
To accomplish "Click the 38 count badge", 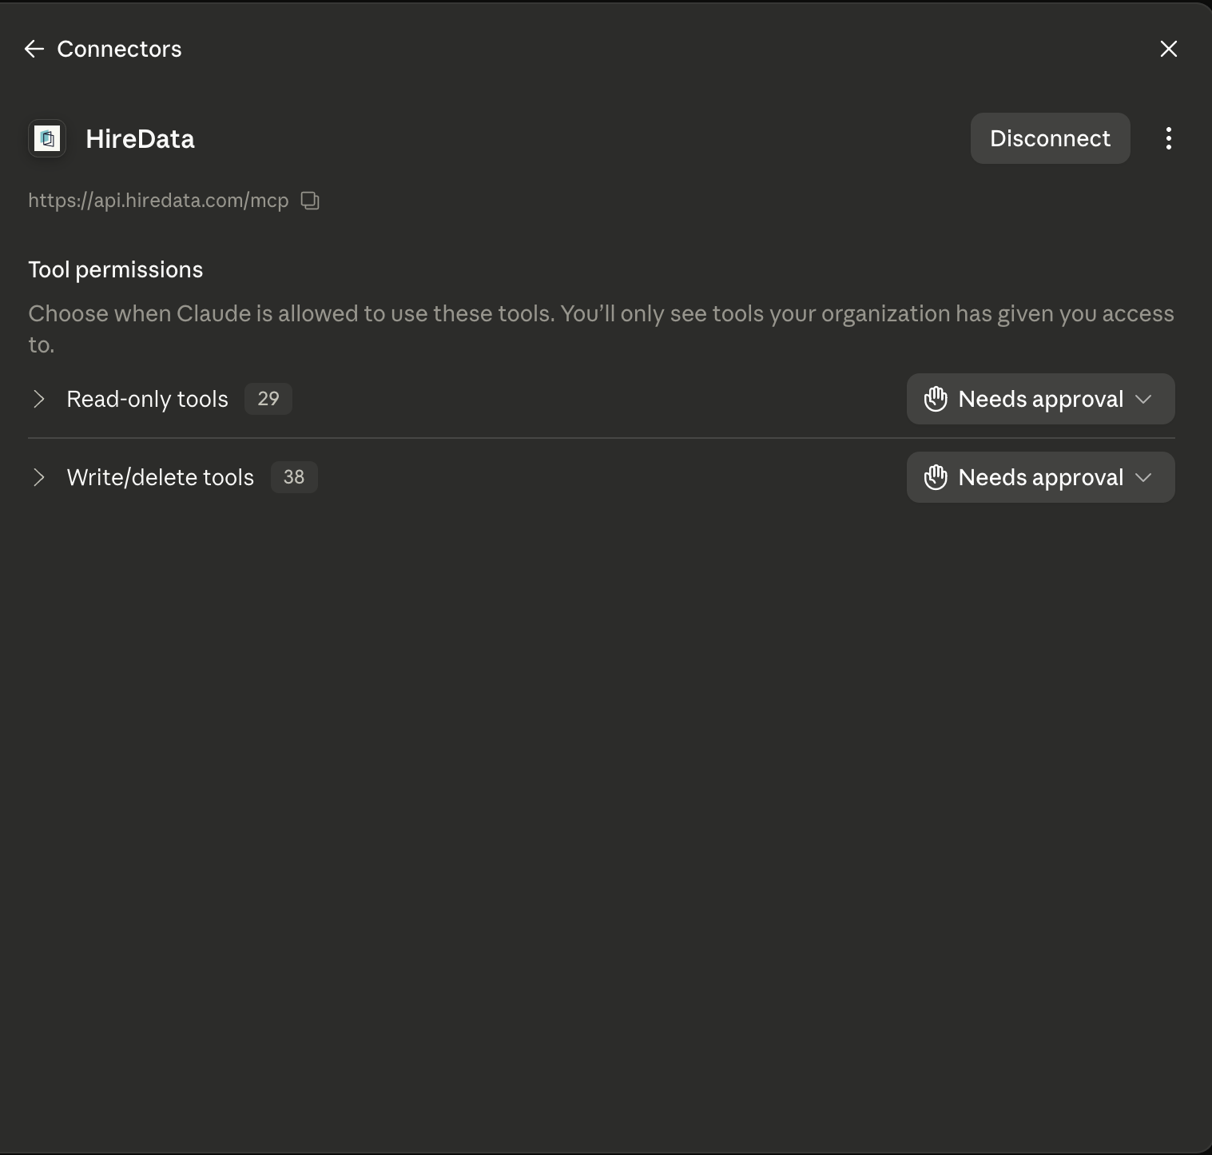I will click(x=294, y=477).
